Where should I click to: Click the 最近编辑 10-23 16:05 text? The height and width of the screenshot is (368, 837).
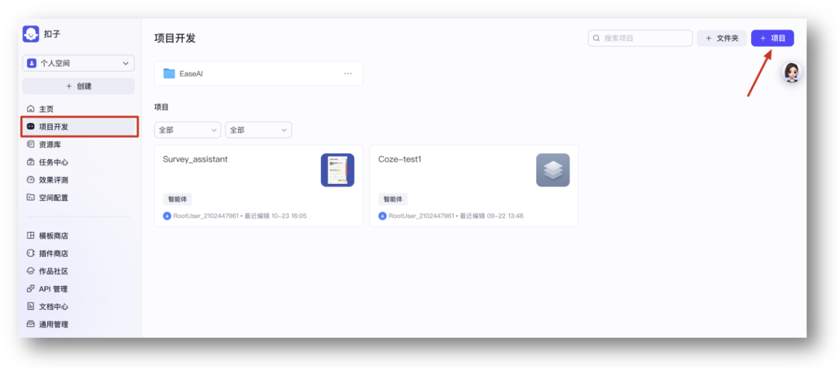[275, 216]
